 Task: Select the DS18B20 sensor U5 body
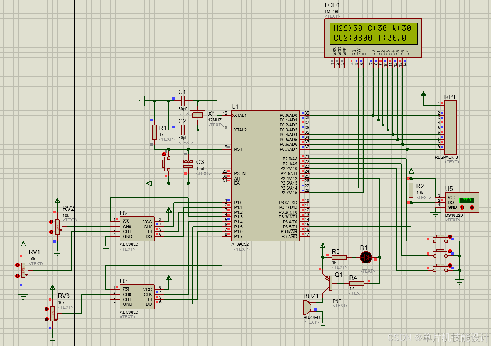point(462,202)
